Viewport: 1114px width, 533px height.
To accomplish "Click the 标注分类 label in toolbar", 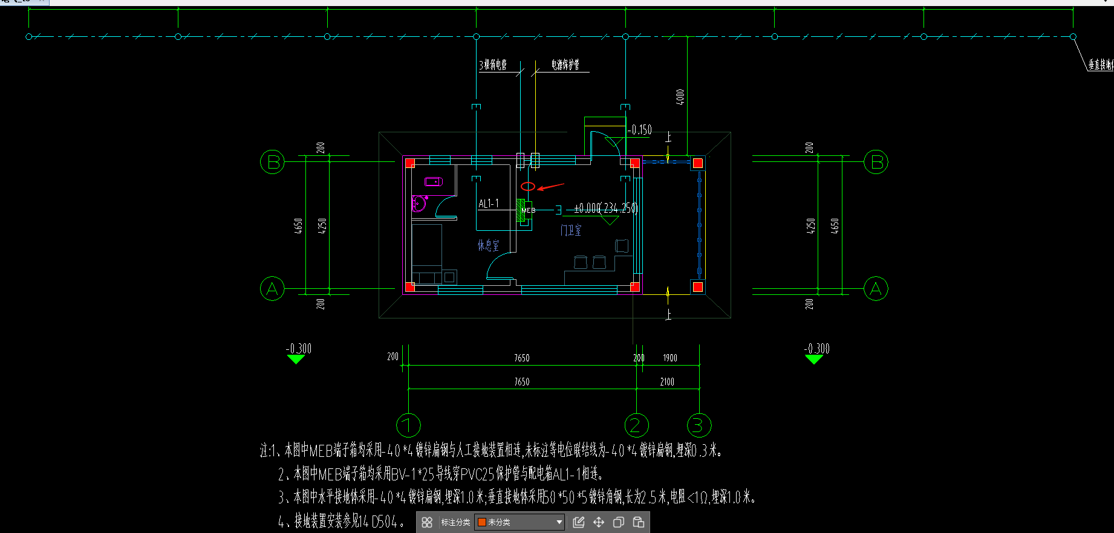I will point(455,522).
